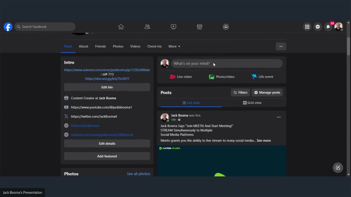Image resolution: width=351 pixels, height=197 pixels.
Task: Open the Filters options
Action: (240, 92)
